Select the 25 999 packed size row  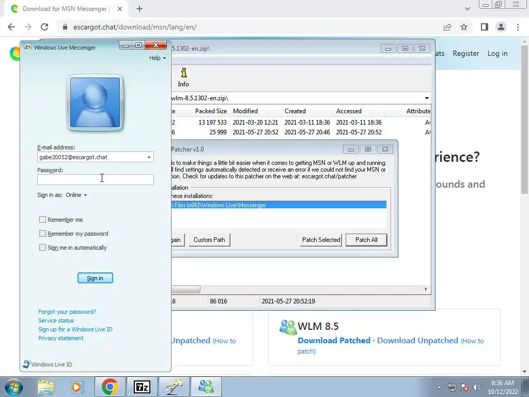[301, 132]
